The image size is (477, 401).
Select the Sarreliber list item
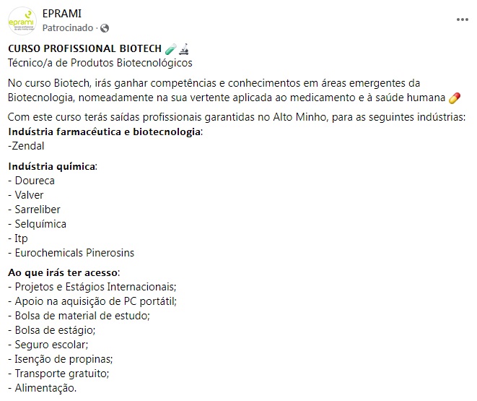(36, 210)
